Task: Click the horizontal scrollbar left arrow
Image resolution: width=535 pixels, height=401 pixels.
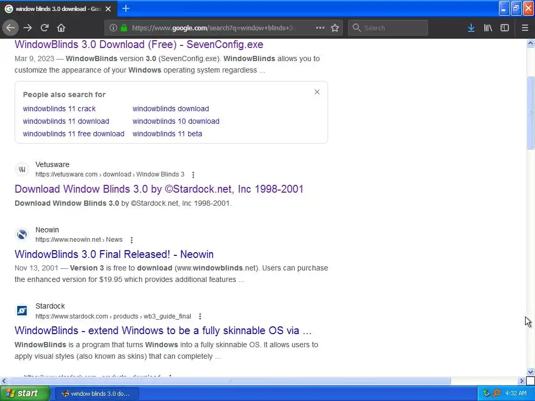Action: pyautogui.click(x=4, y=381)
